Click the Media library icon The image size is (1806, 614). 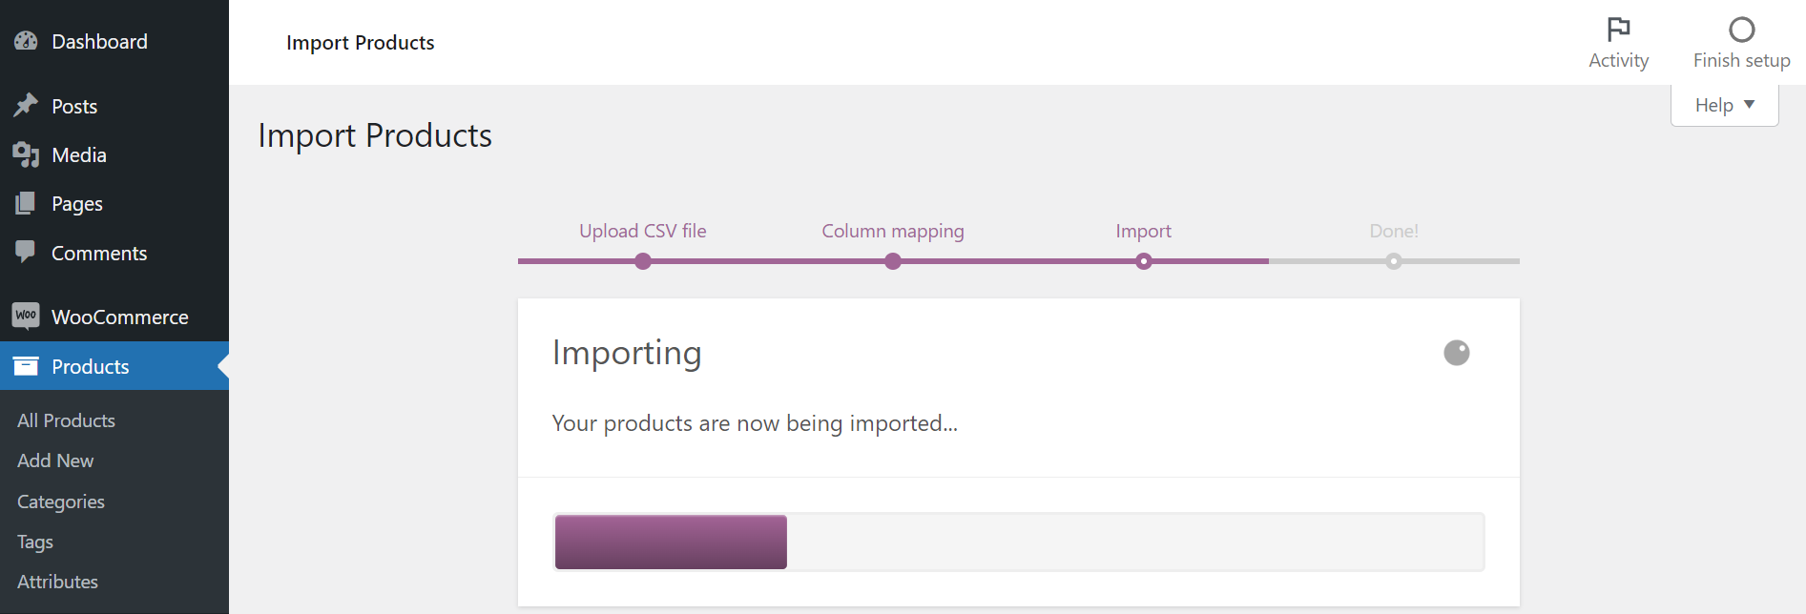(26, 154)
